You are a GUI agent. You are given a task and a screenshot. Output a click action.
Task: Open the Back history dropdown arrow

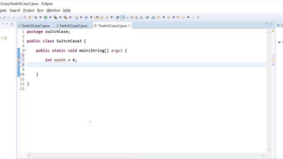(x=188, y=17)
